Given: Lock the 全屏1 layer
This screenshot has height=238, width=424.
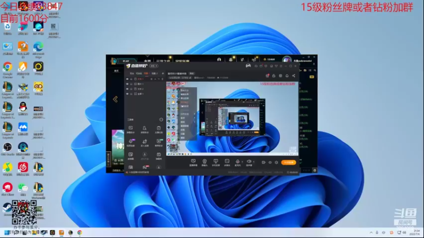Looking at the screenshot, I should coord(131,94).
